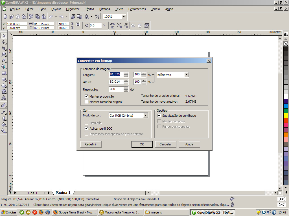Expand the application launcher arrow

(91, 17)
